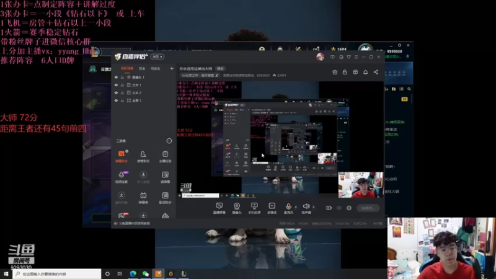Viewport: 496px width, 279px height.
Task: Open the settings gear in the bottom bar
Action: (349, 208)
